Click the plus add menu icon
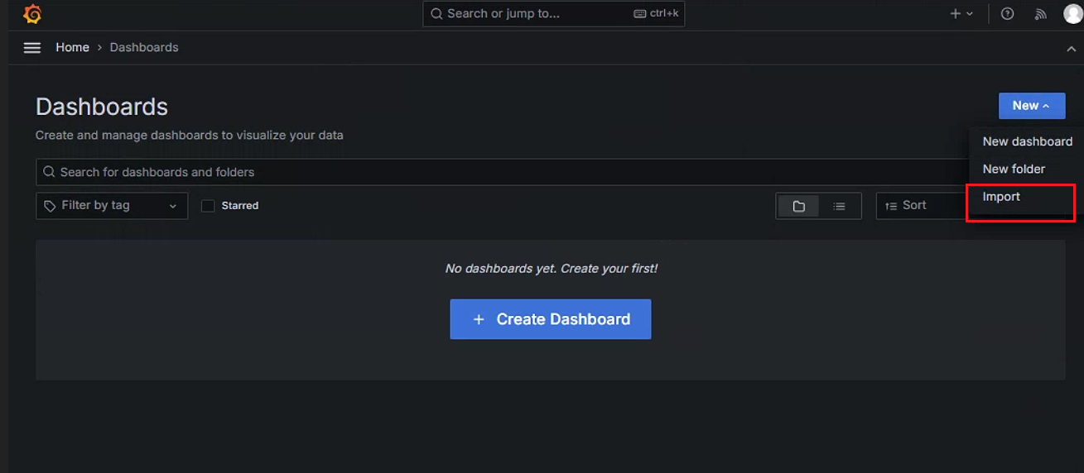Image resolution: width=1084 pixels, height=473 pixels. [x=961, y=14]
